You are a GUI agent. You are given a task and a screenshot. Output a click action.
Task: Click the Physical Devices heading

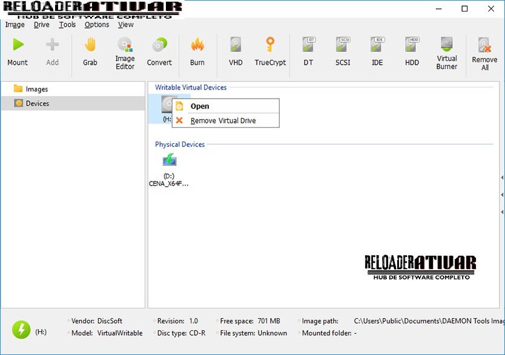[x=180, y=145]
